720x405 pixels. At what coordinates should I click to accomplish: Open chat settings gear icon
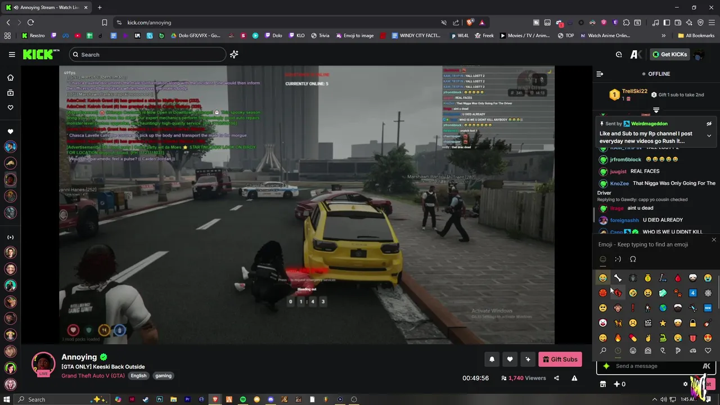tap(685, 384)
